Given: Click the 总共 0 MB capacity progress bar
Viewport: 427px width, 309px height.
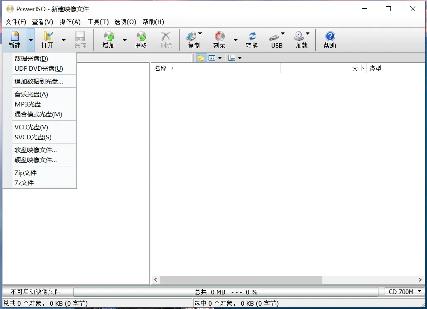Looking at the screenshot, I should (226, 292).
